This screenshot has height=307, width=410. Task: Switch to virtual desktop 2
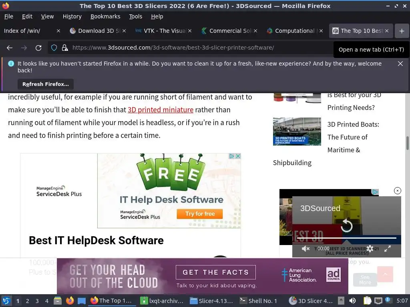coord(28,301)
